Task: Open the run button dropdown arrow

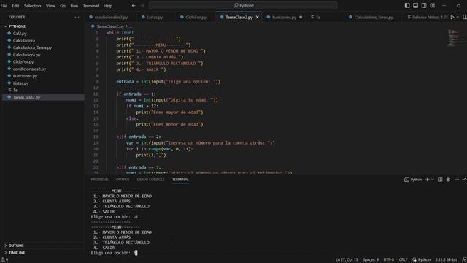Action: pos(458,18)
